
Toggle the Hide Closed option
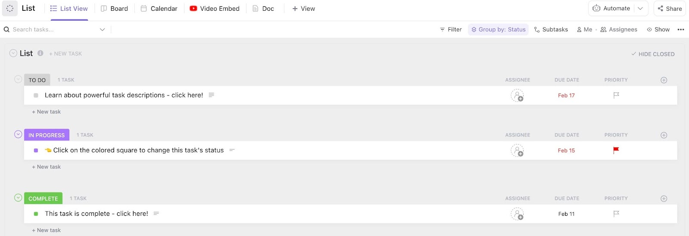[x=653, y=54]
